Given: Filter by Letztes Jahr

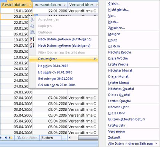Looking at the screenshot, I should point(117,125).
